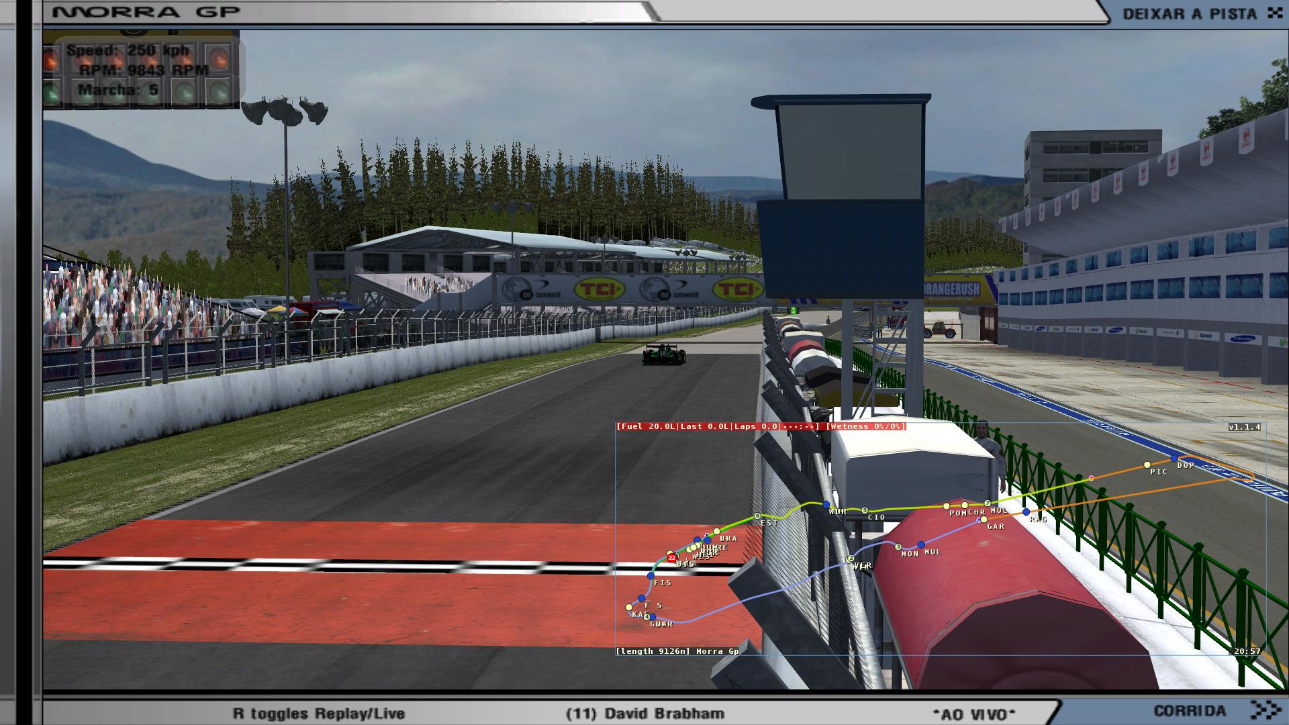
Task: Click the RAG blue car dot on map
Action: [x=1026, y=512]
